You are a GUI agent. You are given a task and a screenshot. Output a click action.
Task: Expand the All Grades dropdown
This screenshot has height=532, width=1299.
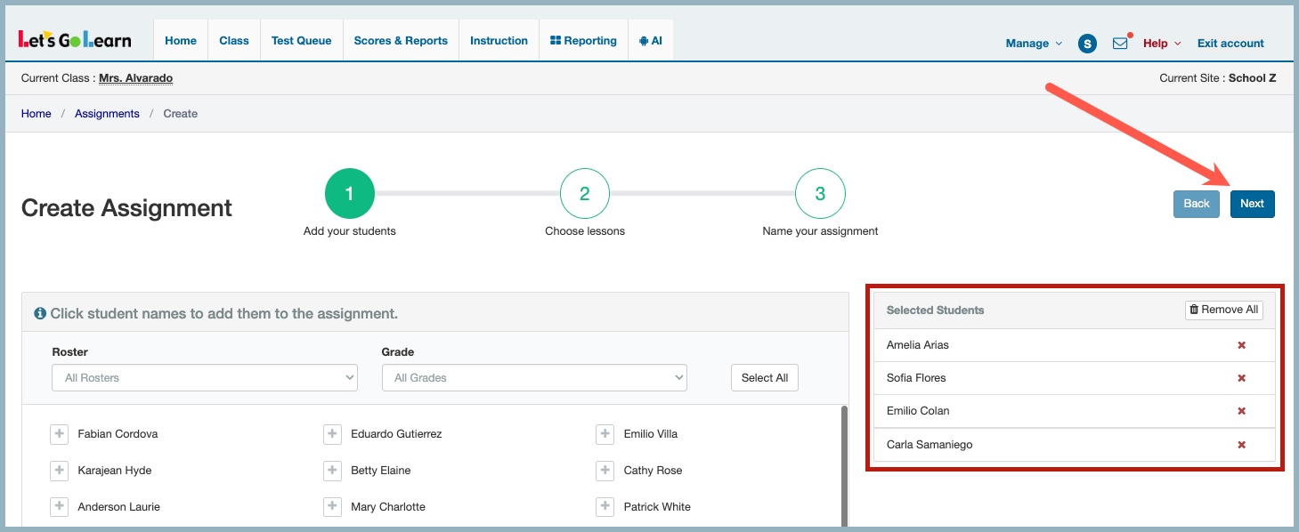point(534,378)
